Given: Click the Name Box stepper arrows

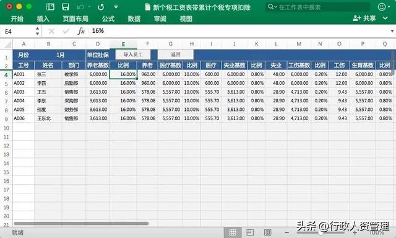Looking at the screenshot, I should [37, 31].
